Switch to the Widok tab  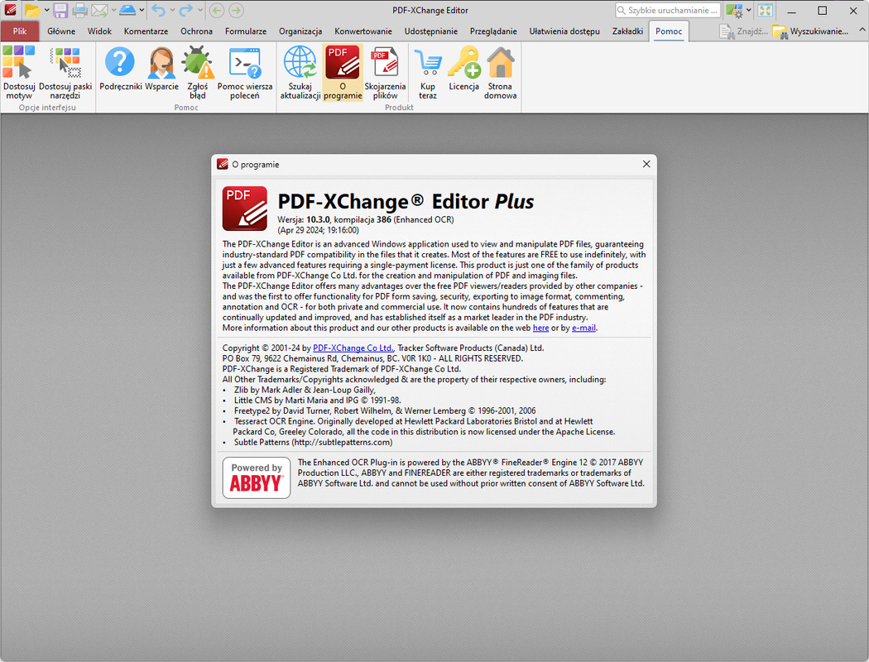(x=99, y=31)
